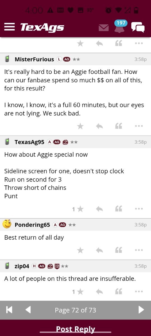This screenshot has width=151, height=336.
Task: Star Pondering65's post
Action: click(80, 250)
